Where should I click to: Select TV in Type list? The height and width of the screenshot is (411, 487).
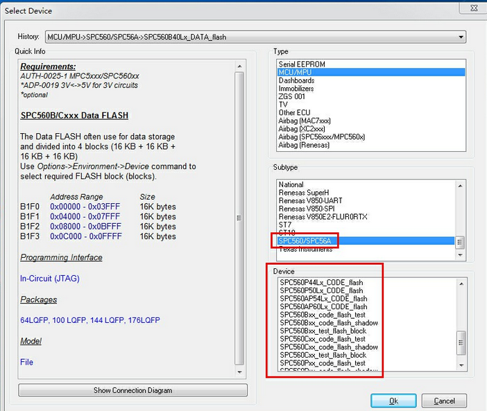(371, 105)
